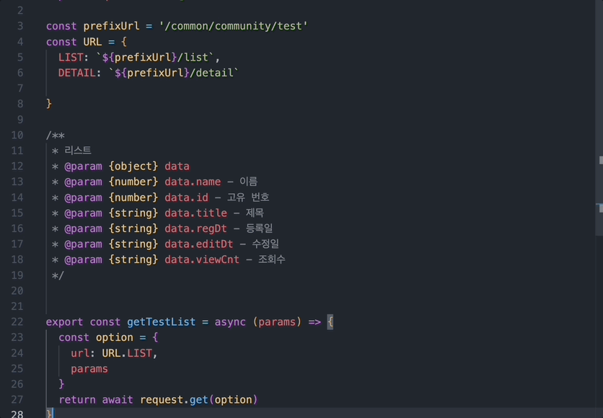Click the getTestList function name
Image resolution: width=603 pixels, height=418 pixels.
[161, 322]
